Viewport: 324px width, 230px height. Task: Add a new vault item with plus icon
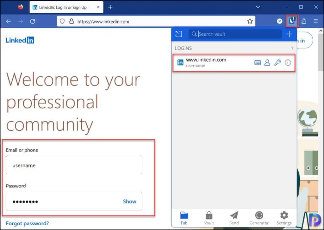pos(289,34)
